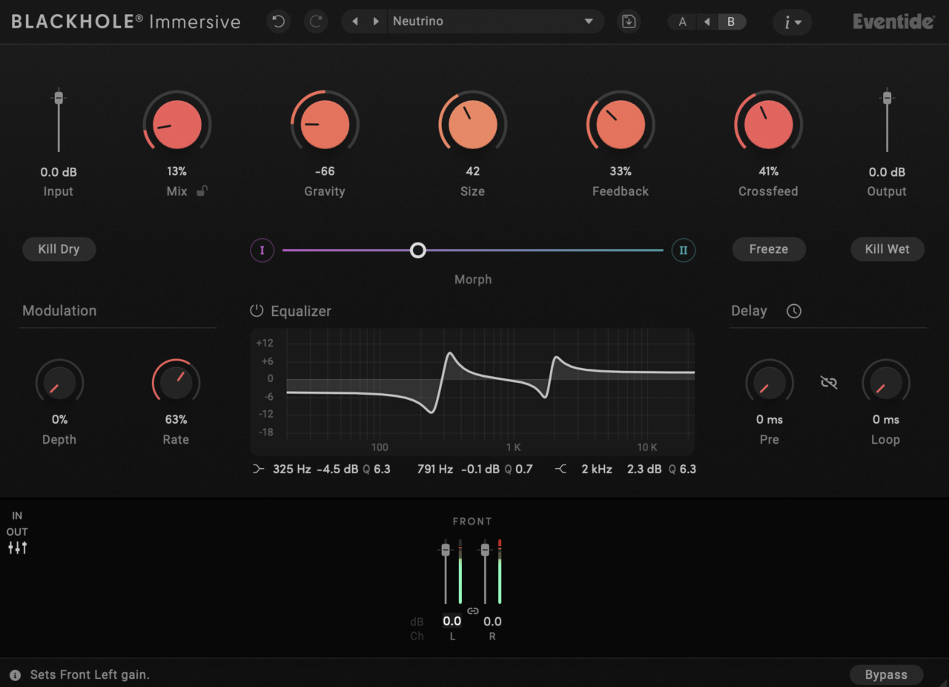The width and height of the screenshot is (949, 687).
Task: Click the low shelf filter icon
Action: coord(258,469)
